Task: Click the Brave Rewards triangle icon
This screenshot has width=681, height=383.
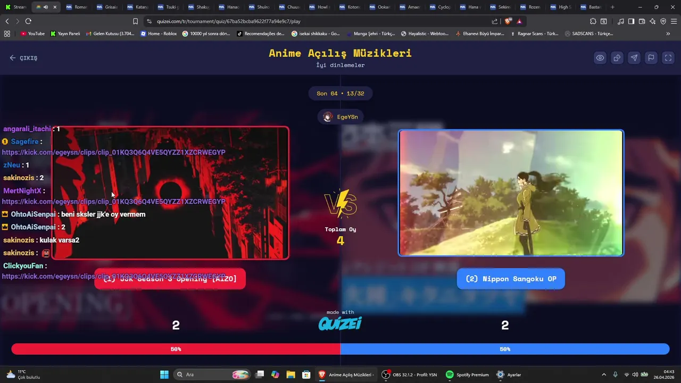Action: (519, 21)
